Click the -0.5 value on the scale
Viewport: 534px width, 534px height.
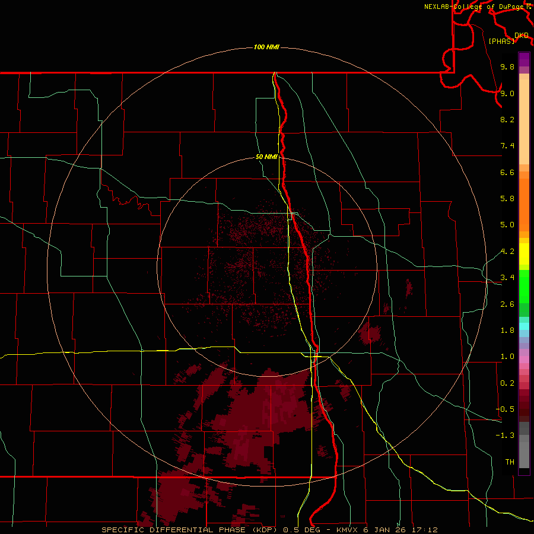point(505,409)
